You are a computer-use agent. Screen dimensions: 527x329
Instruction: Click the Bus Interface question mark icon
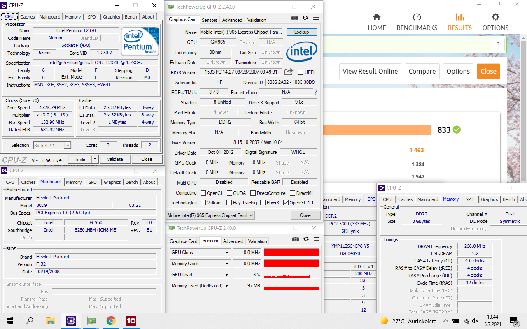coord(316,92)
